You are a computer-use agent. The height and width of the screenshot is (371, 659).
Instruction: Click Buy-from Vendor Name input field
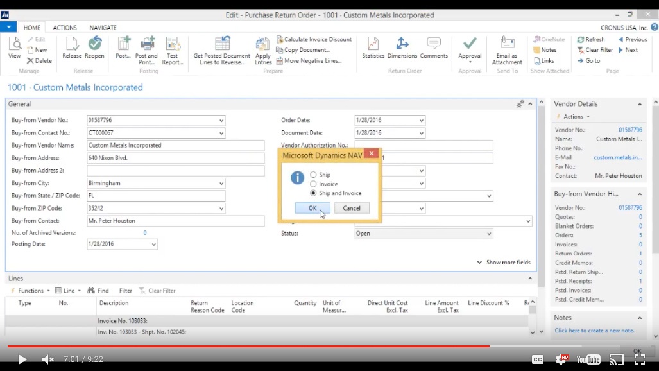(x=176, y=146)
